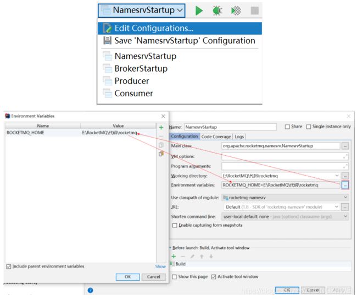Image resolution: width=357 pixels, height=299 pixels.
Task: Add a Before launch task plus icon
Action: click(174, 256)
